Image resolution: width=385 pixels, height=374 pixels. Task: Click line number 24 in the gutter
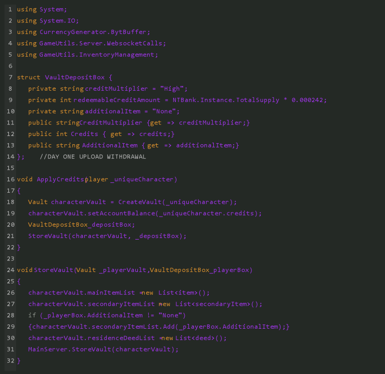click(x=10, y=270)
